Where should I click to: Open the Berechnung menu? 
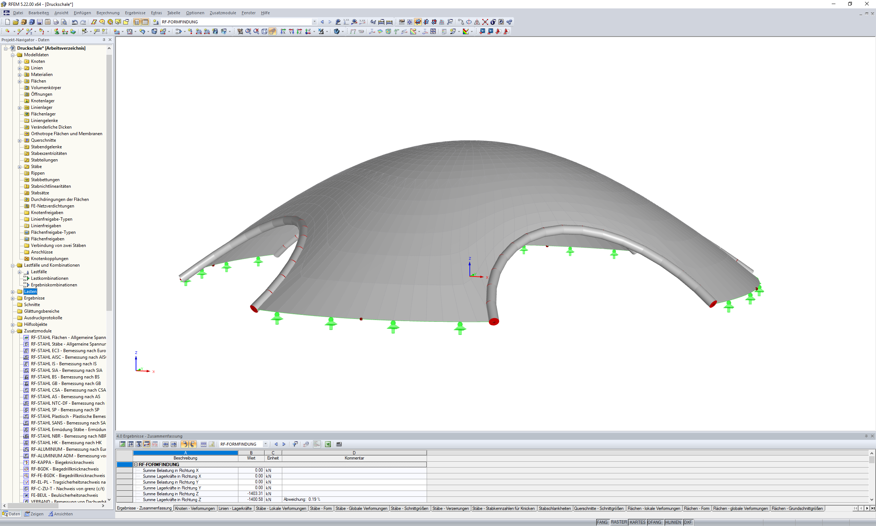point(107,13)
